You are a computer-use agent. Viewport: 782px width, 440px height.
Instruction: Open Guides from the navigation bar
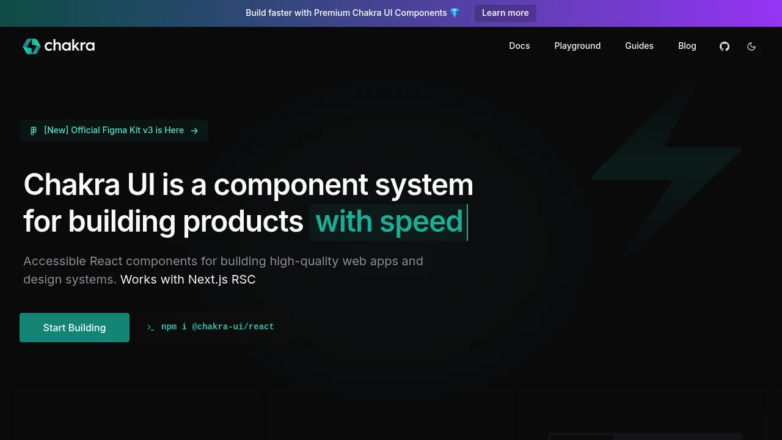tap(639, 46)
